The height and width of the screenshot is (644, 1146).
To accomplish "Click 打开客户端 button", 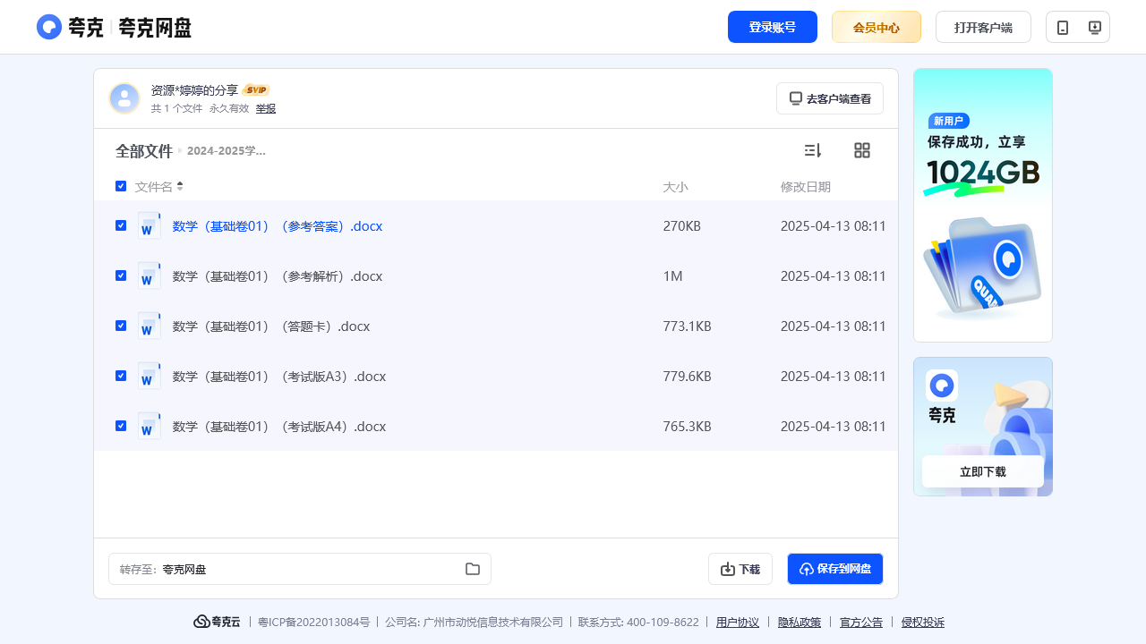I will point(983,27).
